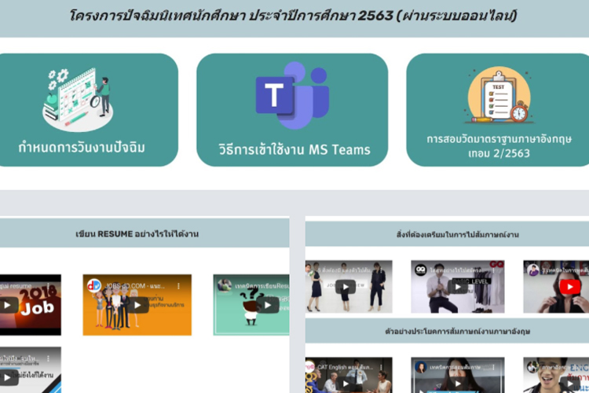Screen dimensions: 589x393
Task: Click the page title ending ปีการศึกษา 2563
Action: (x=293, y=16)
